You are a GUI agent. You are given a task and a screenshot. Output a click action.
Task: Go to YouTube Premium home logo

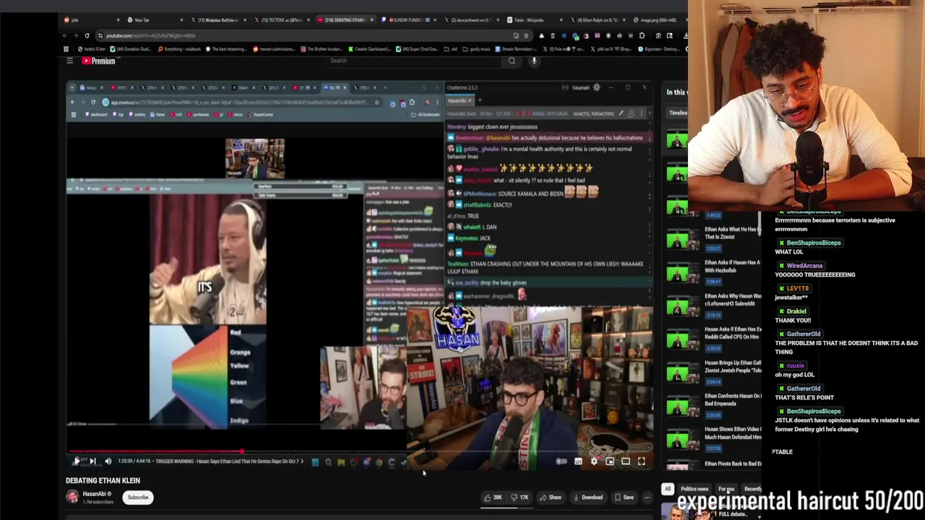(98, 61)
